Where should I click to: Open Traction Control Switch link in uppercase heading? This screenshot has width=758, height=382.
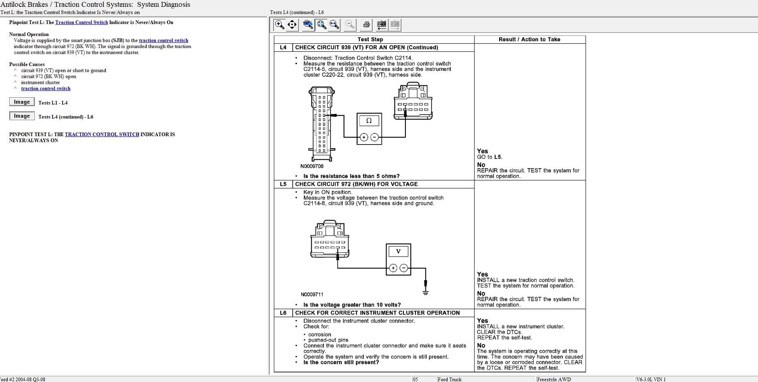click(x=102, y=135)
